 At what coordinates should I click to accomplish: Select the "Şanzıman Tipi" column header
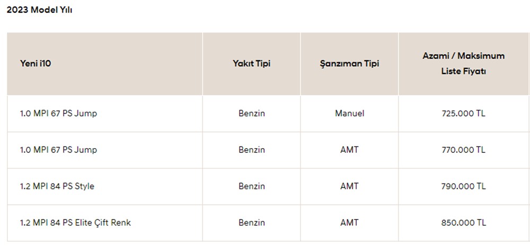click(x=349, y=63)
